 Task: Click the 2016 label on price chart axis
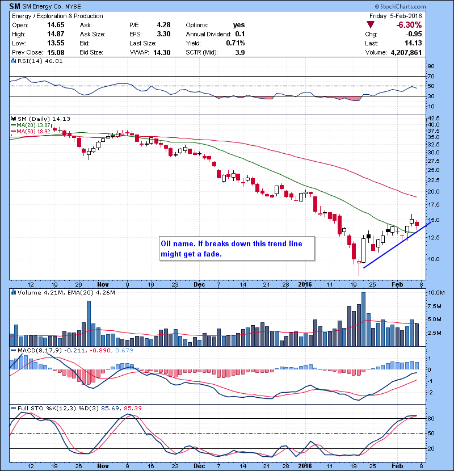(x=305, y=284)
